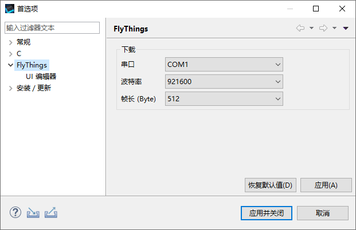
Task: Click the back navigation arrow icon
Action: point(300,28)
